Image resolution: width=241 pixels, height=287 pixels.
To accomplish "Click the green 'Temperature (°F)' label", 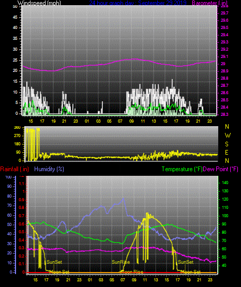I will point(182,169).
